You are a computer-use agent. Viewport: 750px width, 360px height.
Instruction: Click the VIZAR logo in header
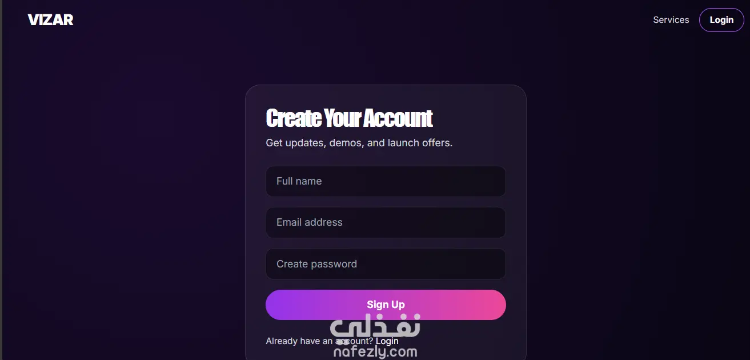point(50,20)
